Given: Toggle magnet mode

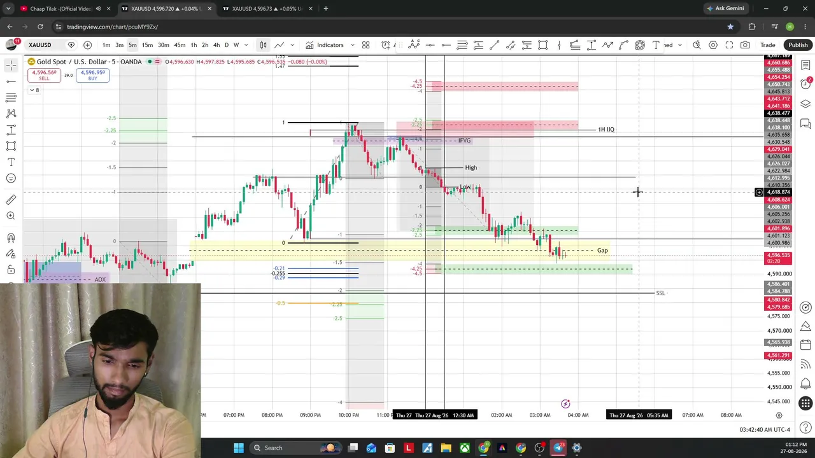Looking at the screenshot, I should tap(11, 239).
